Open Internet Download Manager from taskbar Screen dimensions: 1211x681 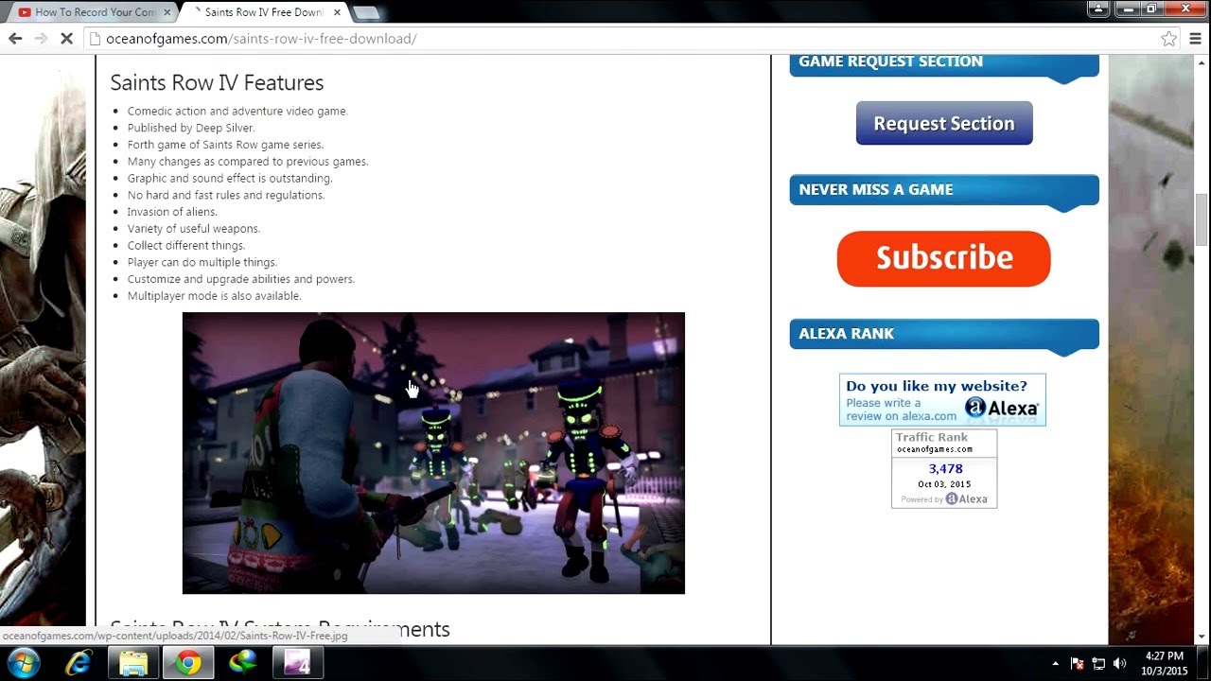click(x=243, y=663)
